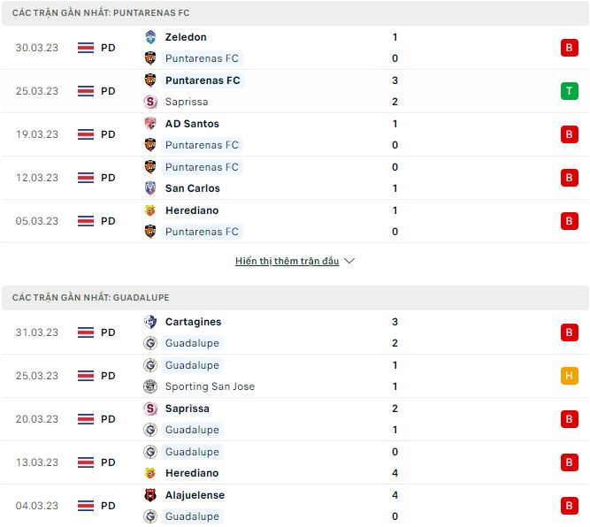Click the Saprissa logo in the 25.03.23 Puntarenas match
The image size is (590, 527).
click(150, 102)
